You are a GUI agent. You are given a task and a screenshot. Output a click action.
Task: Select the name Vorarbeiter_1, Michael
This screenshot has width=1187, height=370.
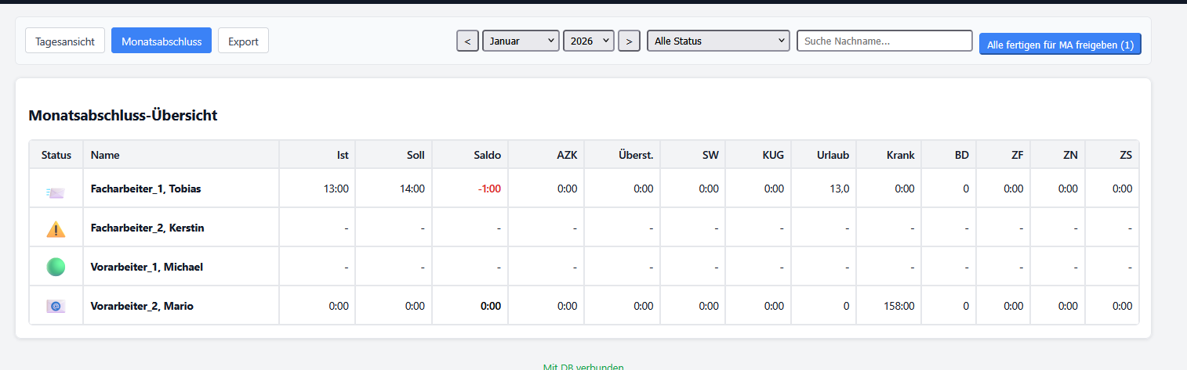(x=147, y=267)
